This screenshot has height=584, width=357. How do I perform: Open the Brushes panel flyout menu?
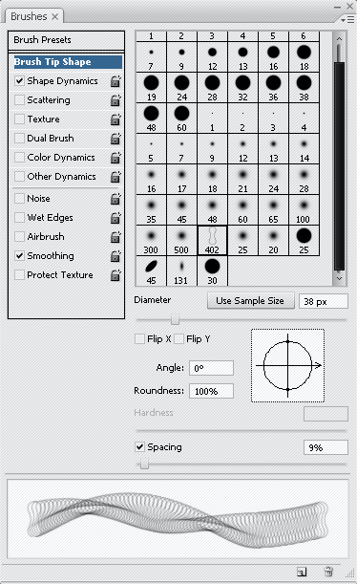click(347, 19)
